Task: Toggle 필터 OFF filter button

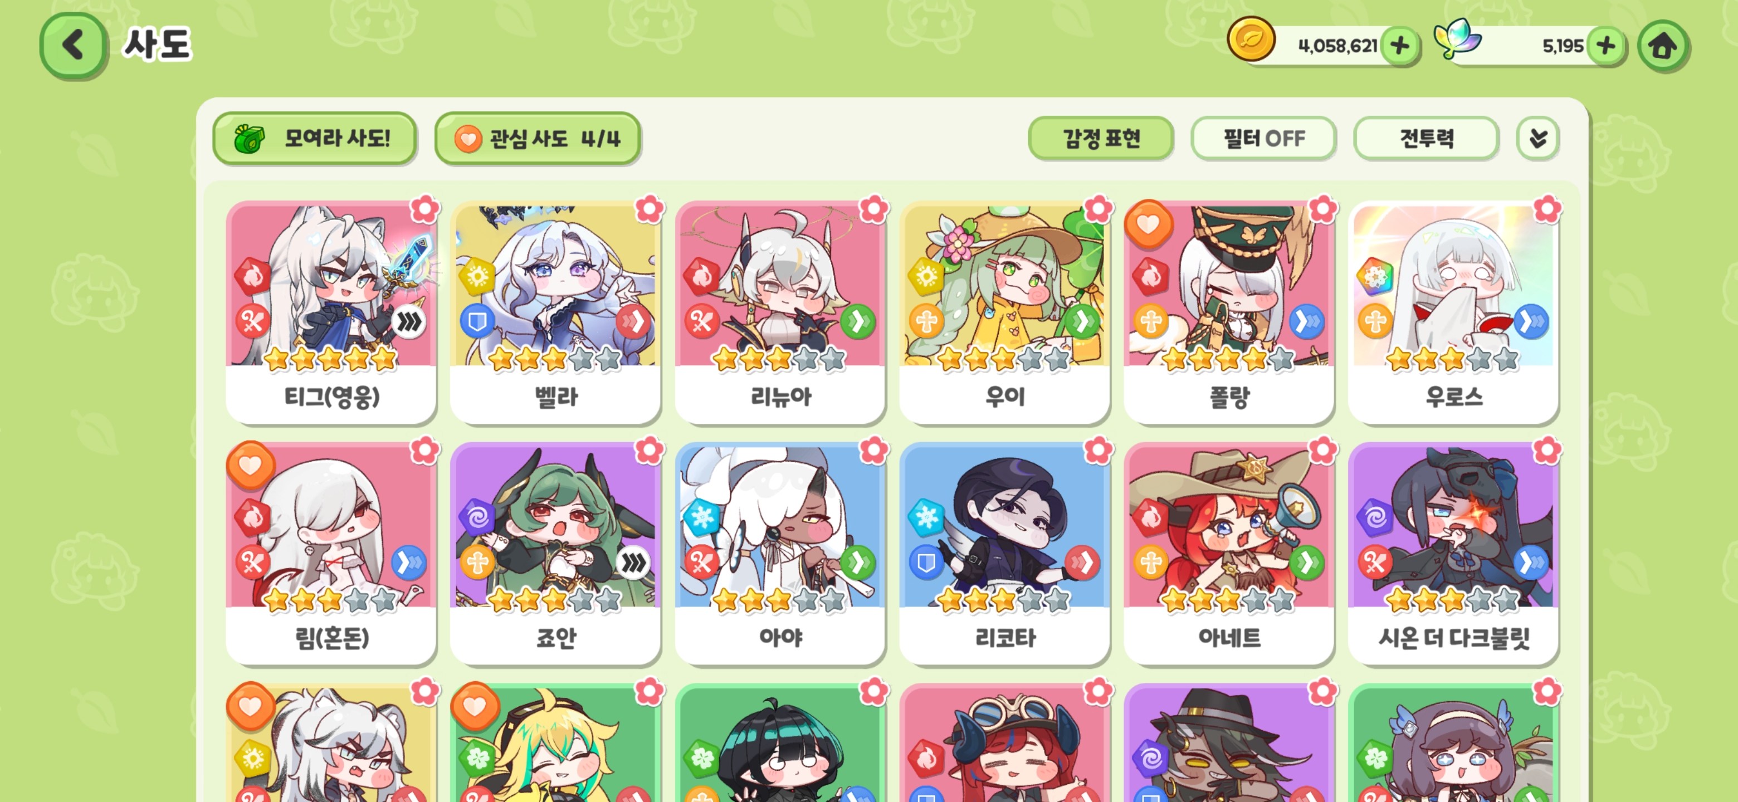Action: pos(1264,139)
